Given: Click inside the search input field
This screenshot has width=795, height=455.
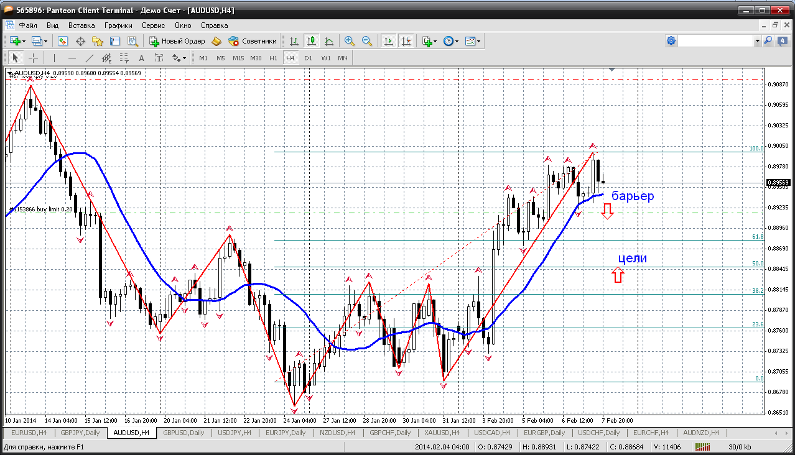Looking at the screenshot, I should [716, 41].
